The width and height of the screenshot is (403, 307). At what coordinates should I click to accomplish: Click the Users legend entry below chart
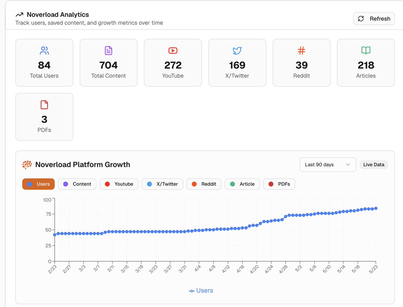(x=201, y=291)
